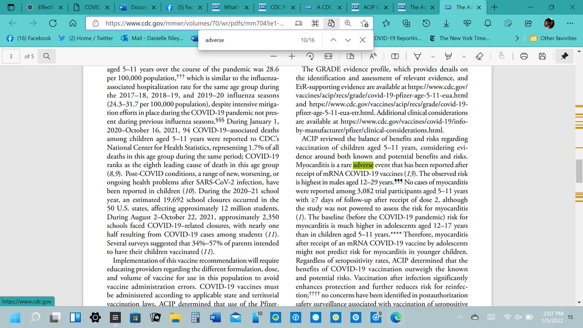Select the Highlight tool
This screenshot has height=328, width=583.
click(449, 56)
